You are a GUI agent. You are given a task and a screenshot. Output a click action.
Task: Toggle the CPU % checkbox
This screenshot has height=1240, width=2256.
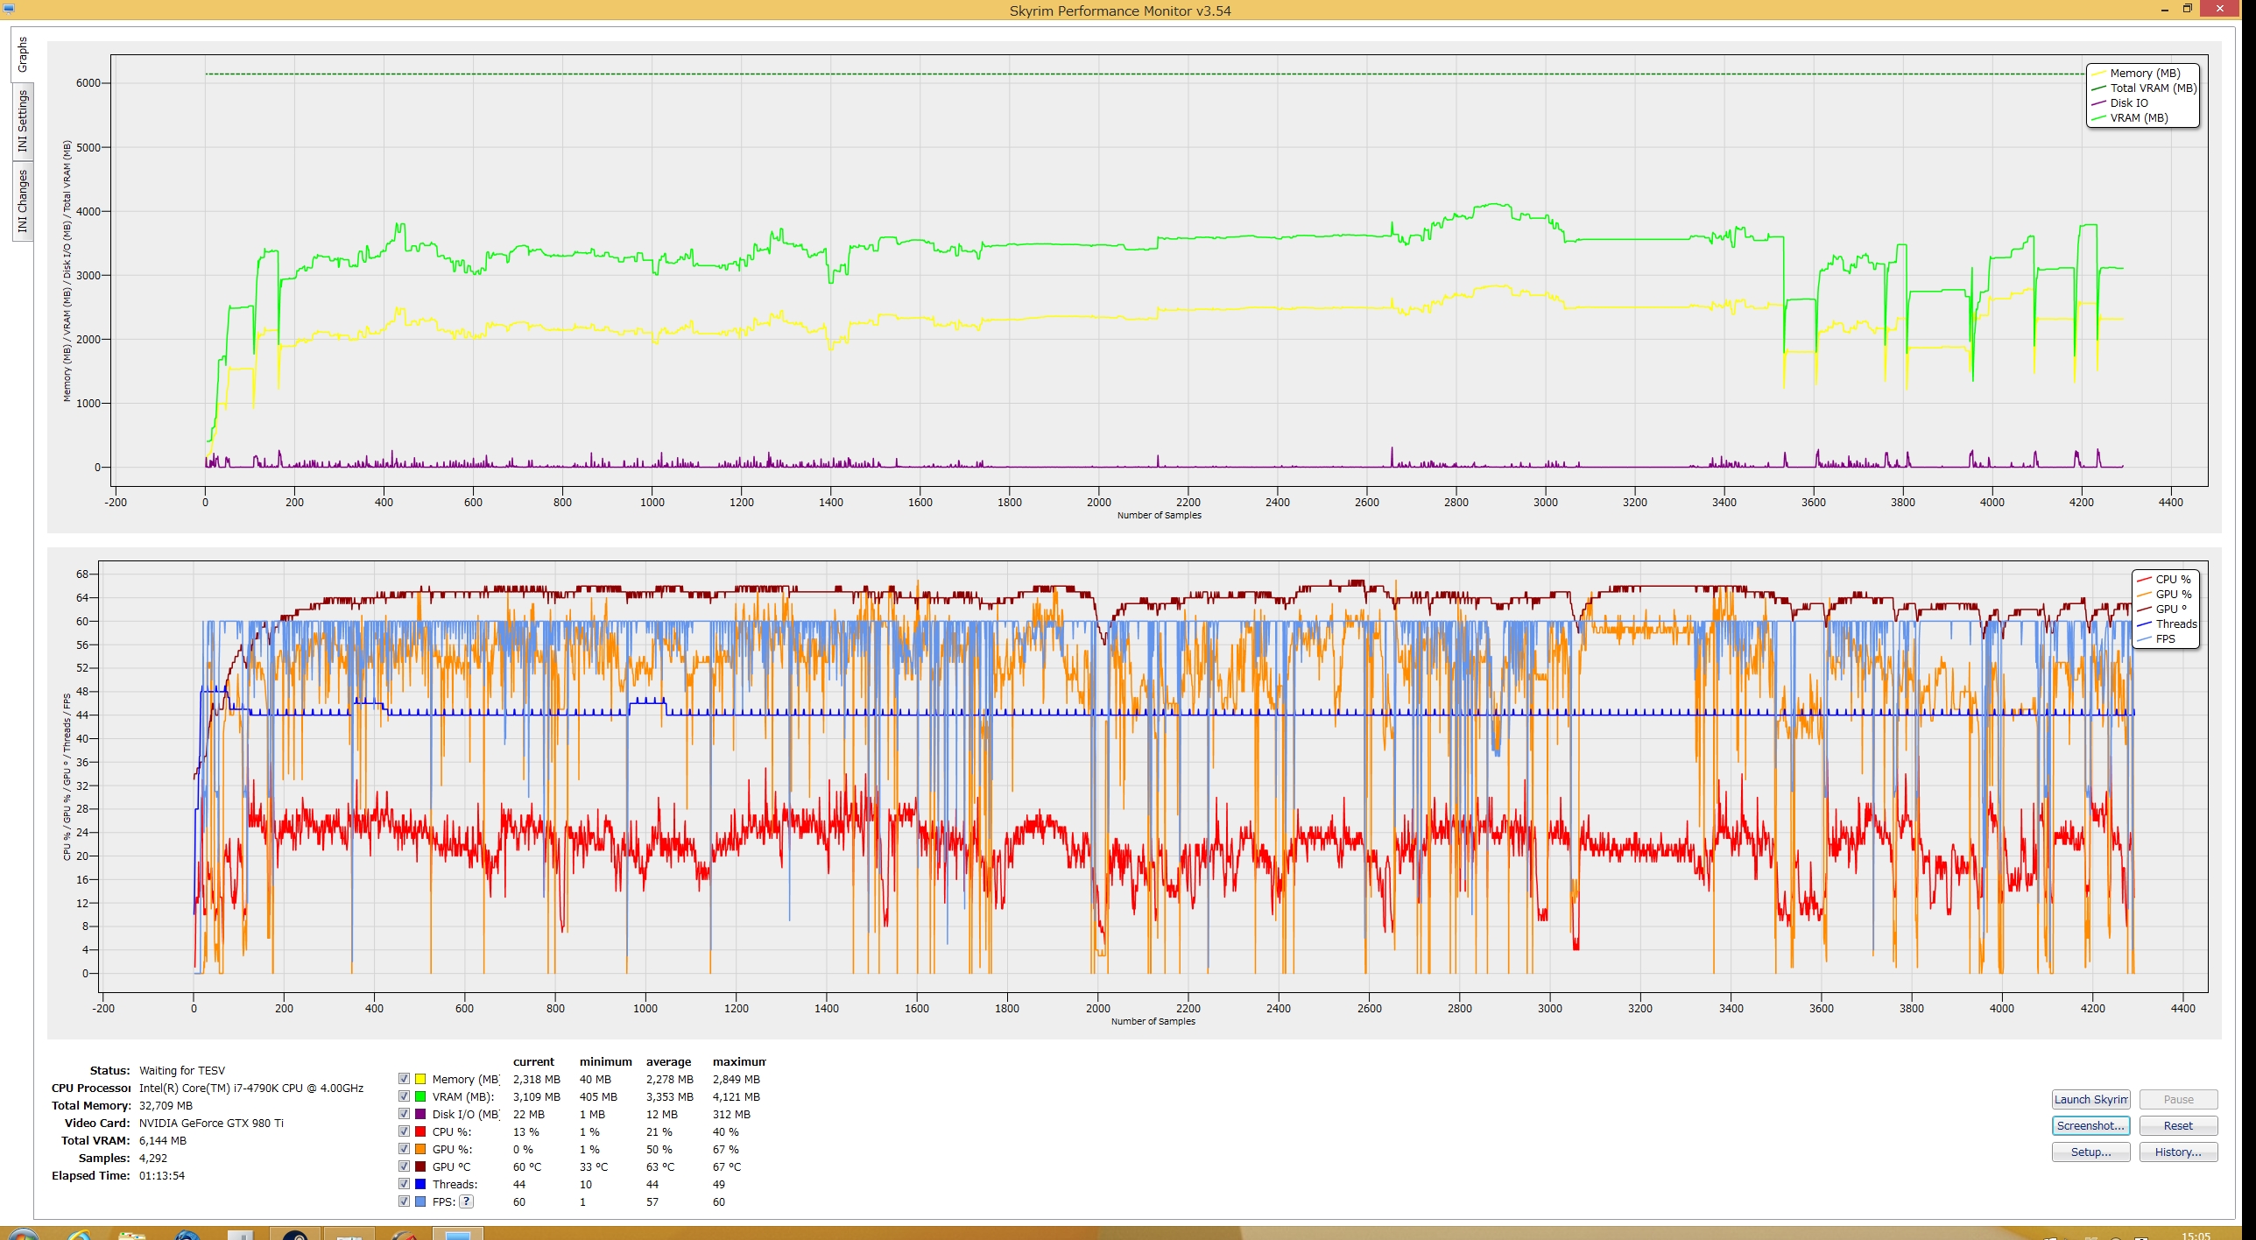pyautogui.click(x=404, y=1131)
